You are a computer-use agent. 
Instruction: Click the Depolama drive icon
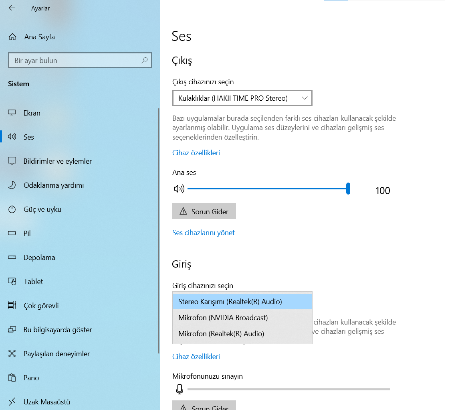(x=12, y=257)
